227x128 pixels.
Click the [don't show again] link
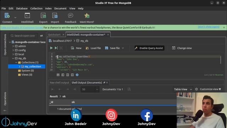point(209,27)
